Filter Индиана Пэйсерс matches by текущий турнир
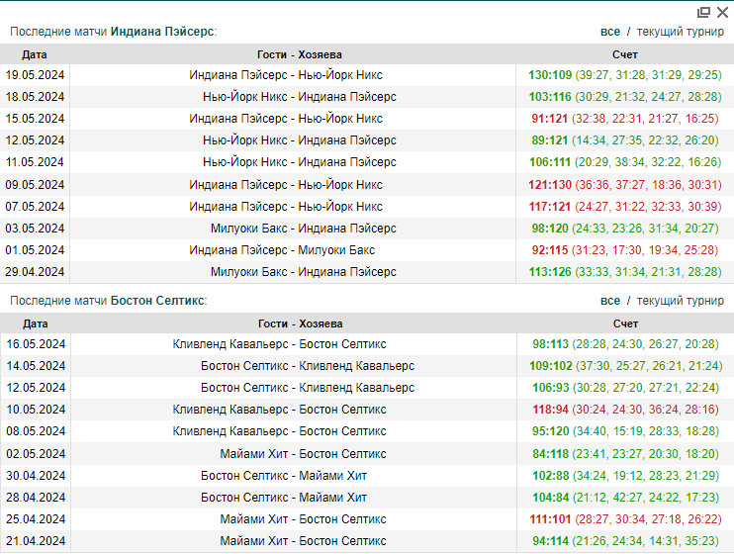This screenshot has height=554, width=734. pos(681,32)
